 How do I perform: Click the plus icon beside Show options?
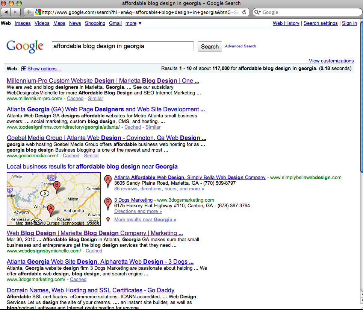point(24,68)
